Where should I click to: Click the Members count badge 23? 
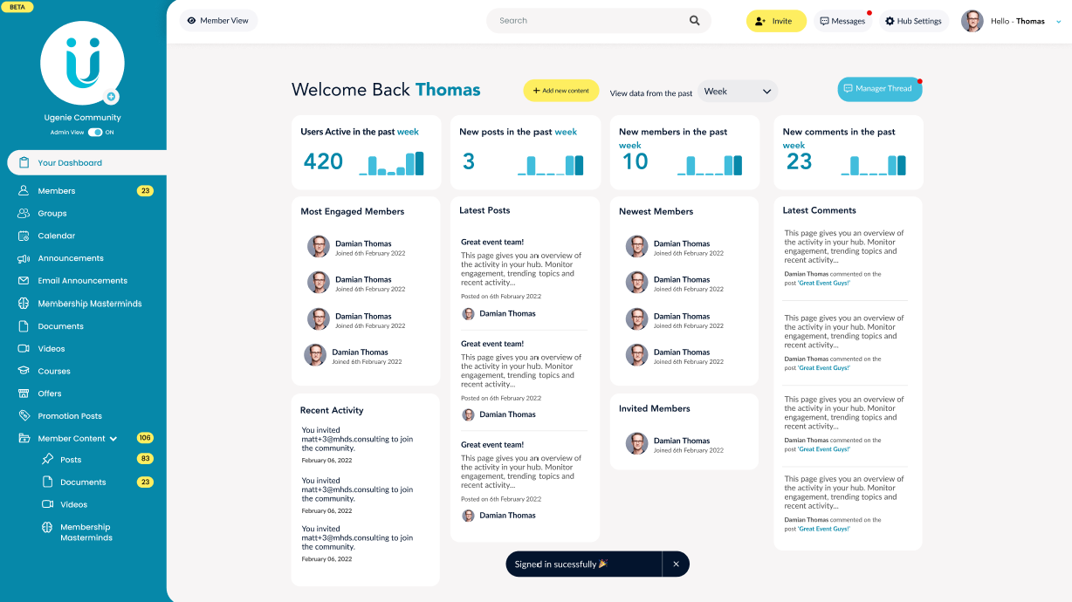click(145, 191)
